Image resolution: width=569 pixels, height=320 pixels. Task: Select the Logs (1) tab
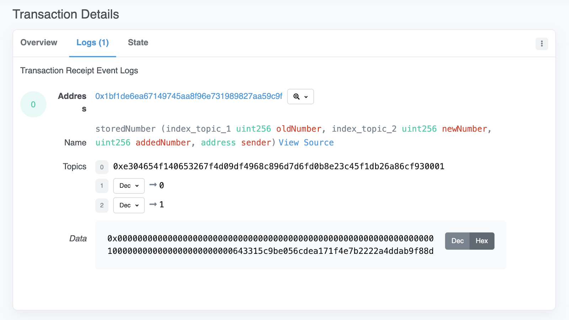click(92, 43)
